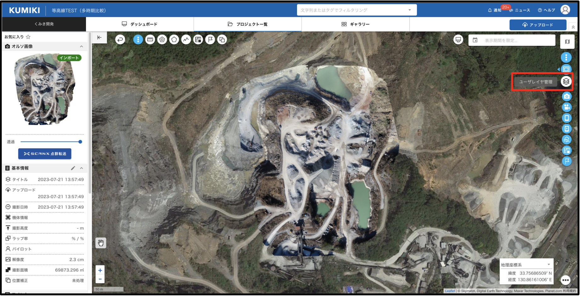Image resolution: width=582 pixels, height=296 pixels.
Task: Click the アップロード button
Action: 538,25
